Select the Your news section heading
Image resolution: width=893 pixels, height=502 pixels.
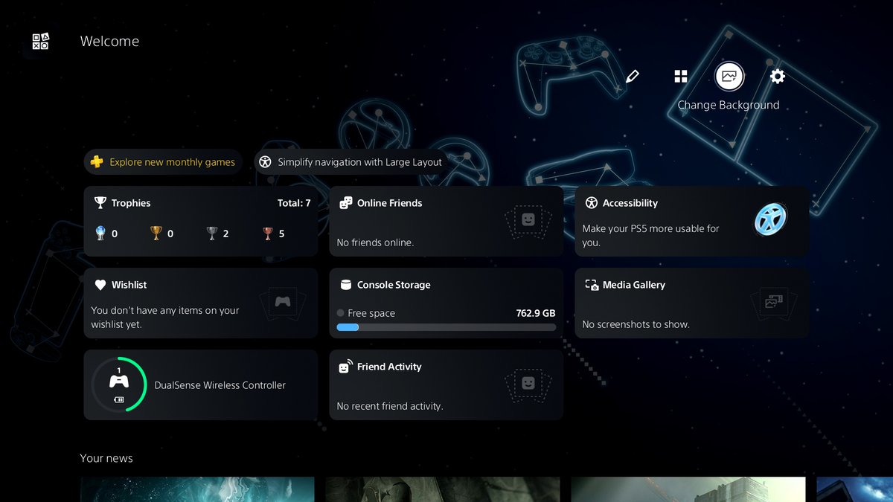point(106,458)
